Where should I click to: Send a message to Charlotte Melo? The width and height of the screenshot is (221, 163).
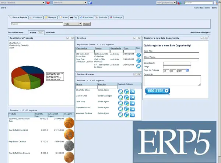pos(120,92)
